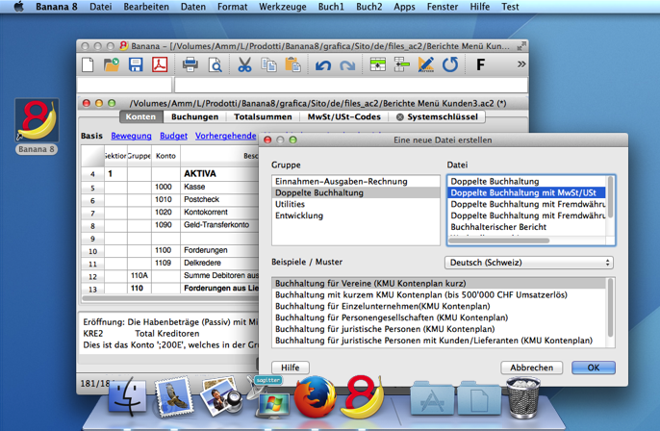The width and height of the screenshot is (660, 431).
Task: Click the New file toolbar icon
Action: click(88, 64)
